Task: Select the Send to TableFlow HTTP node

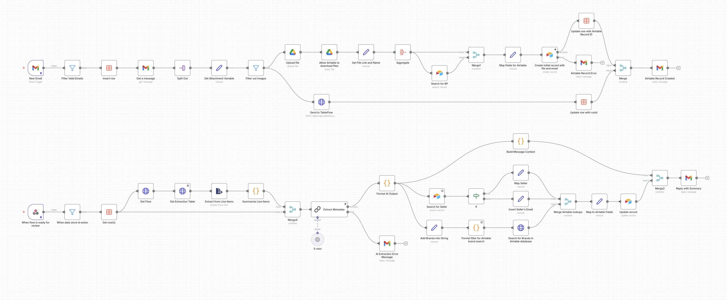Action: pos(321,102)
